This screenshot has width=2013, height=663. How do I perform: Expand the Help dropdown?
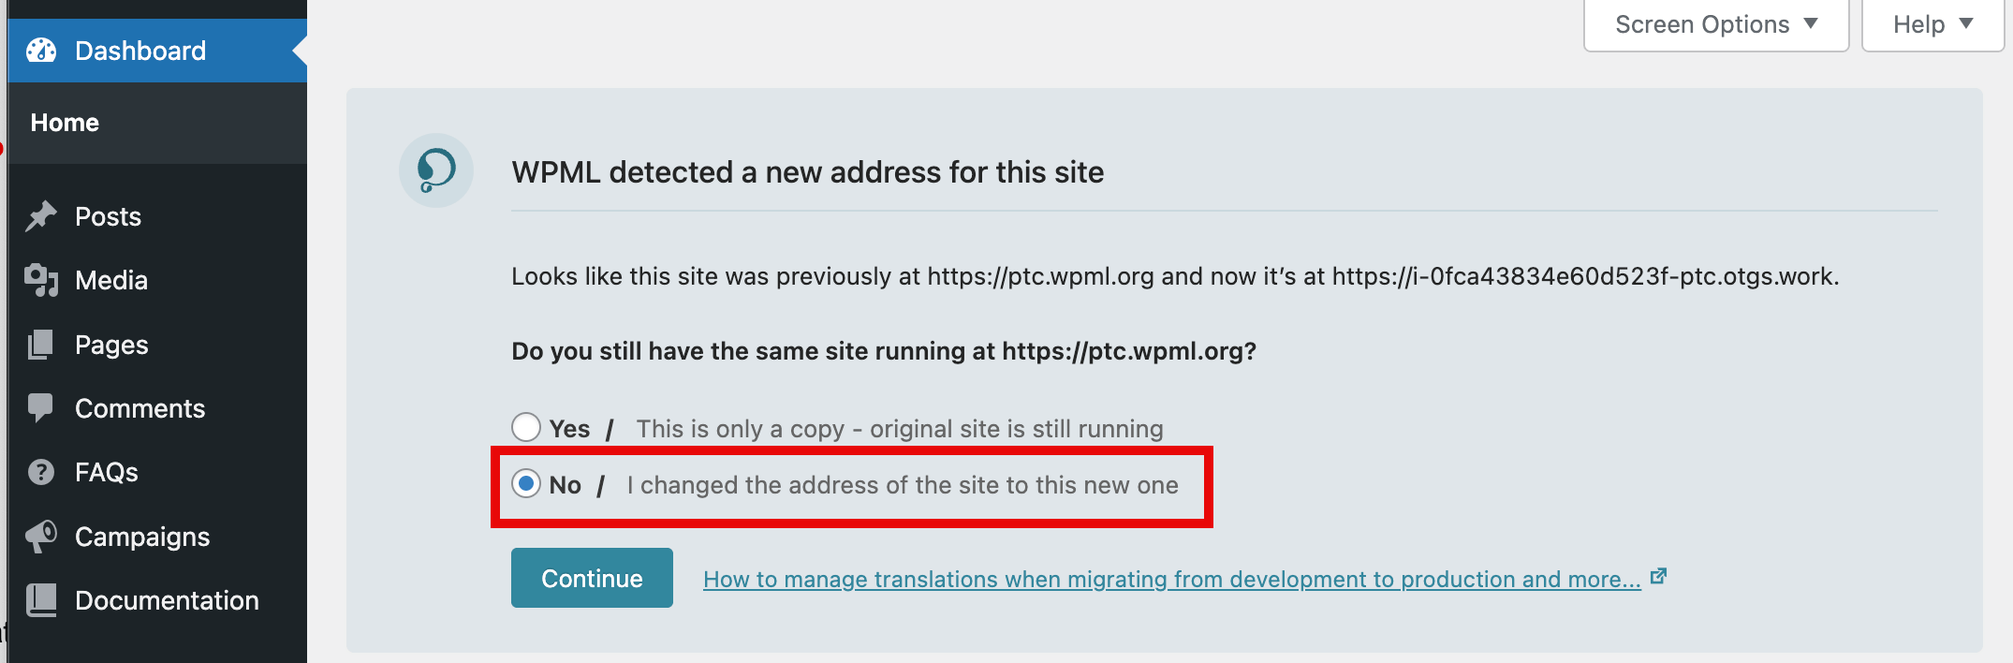[1932, 25]
